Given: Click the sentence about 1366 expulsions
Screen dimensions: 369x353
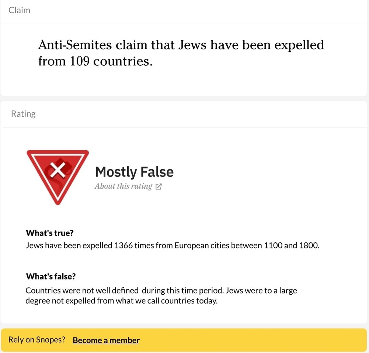Looking at the screenshot, I should click(x=173, y=246).
